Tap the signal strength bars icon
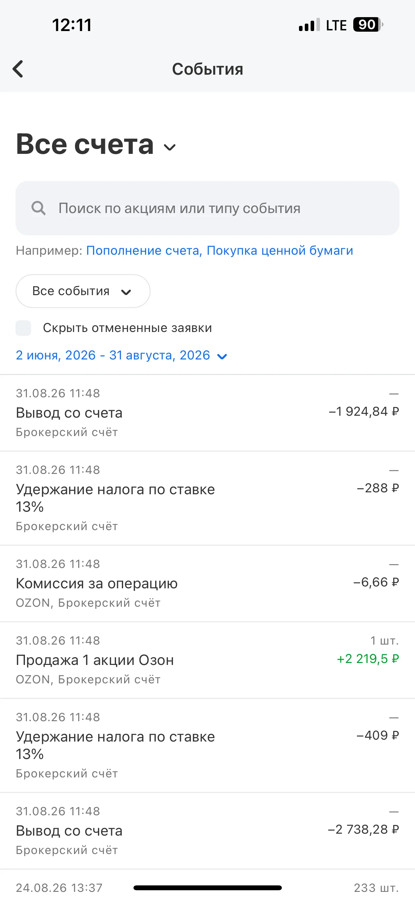Image resolution: width=415 pixels, height=898 pixels. [309, 25]
